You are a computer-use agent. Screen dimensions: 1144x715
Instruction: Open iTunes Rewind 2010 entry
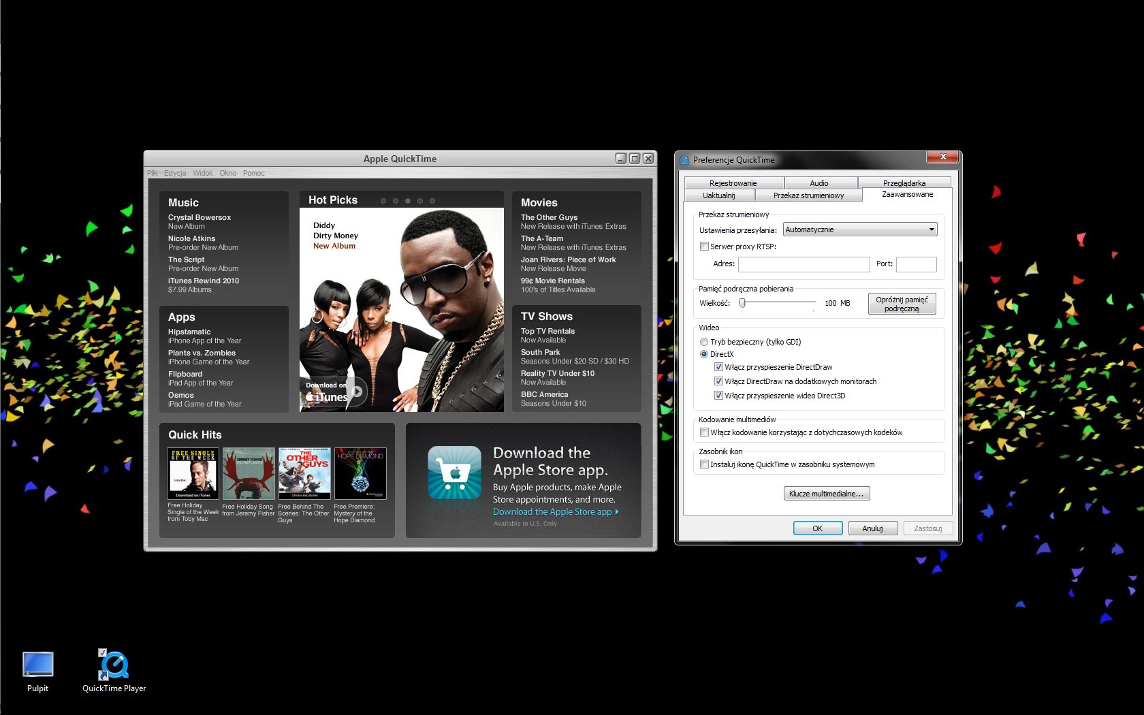click(x=204, y=285)
